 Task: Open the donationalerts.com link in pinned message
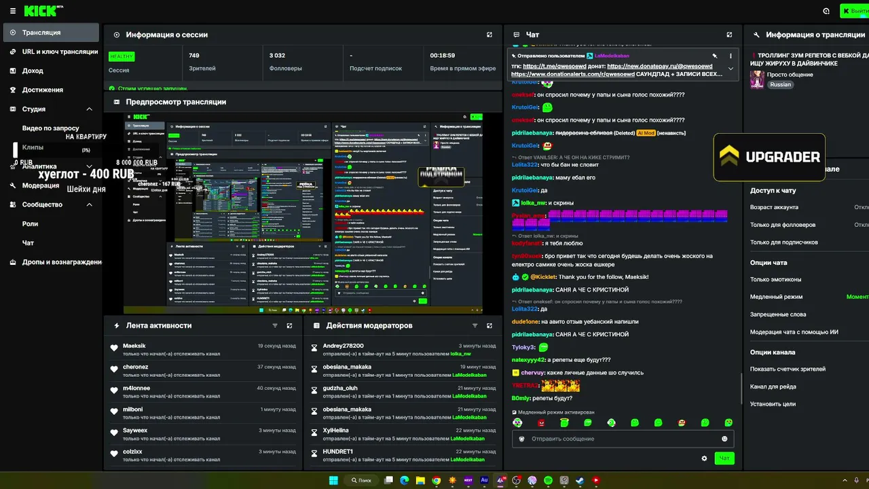click(573, 74)
